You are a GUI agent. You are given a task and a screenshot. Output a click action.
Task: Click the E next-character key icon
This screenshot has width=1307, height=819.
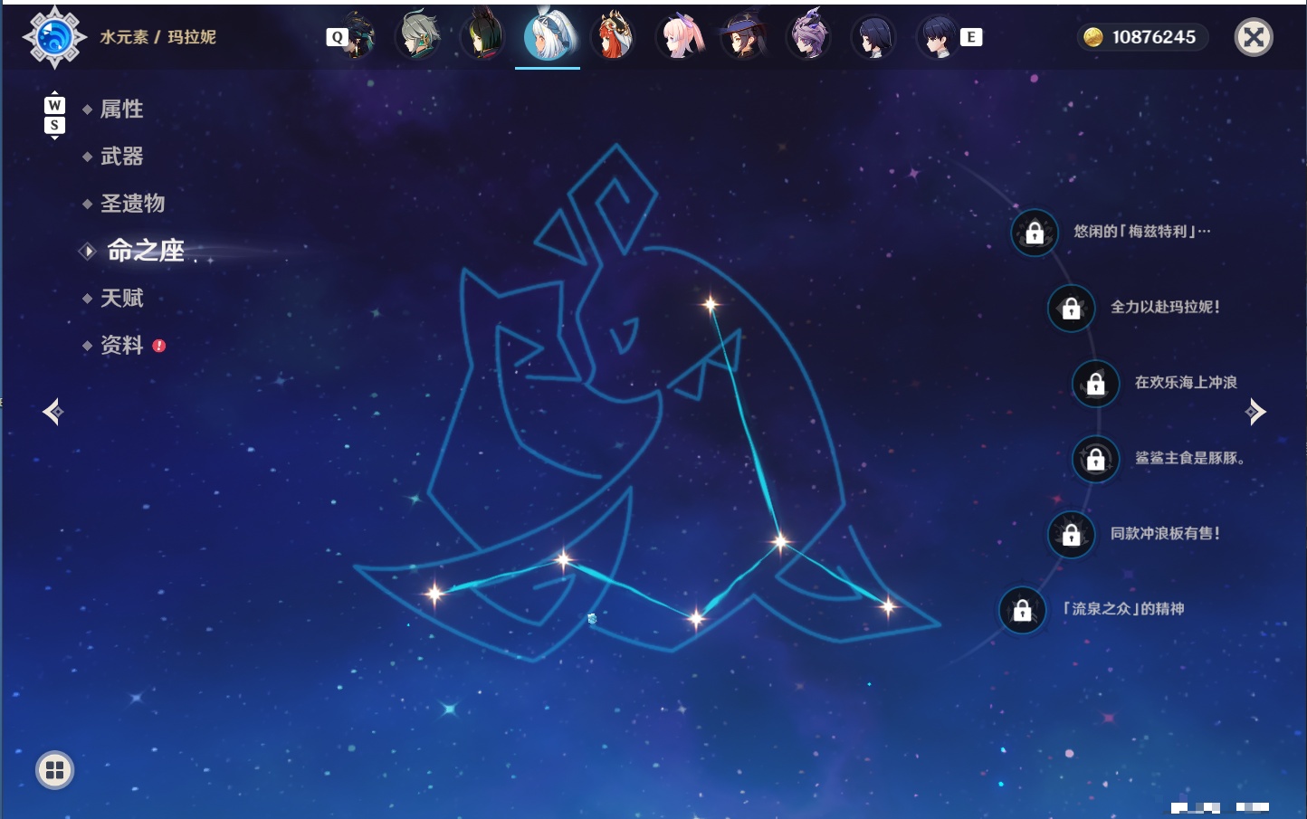971,37
